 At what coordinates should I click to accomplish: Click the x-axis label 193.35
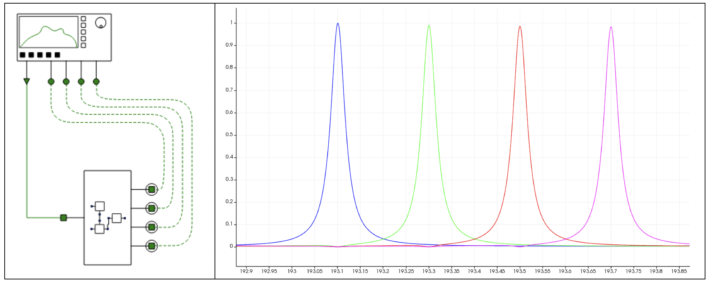coord(452,271)
